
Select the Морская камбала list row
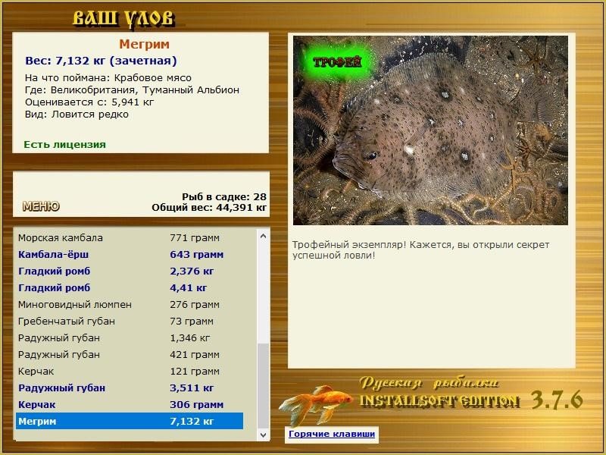(x=130, y=238)
